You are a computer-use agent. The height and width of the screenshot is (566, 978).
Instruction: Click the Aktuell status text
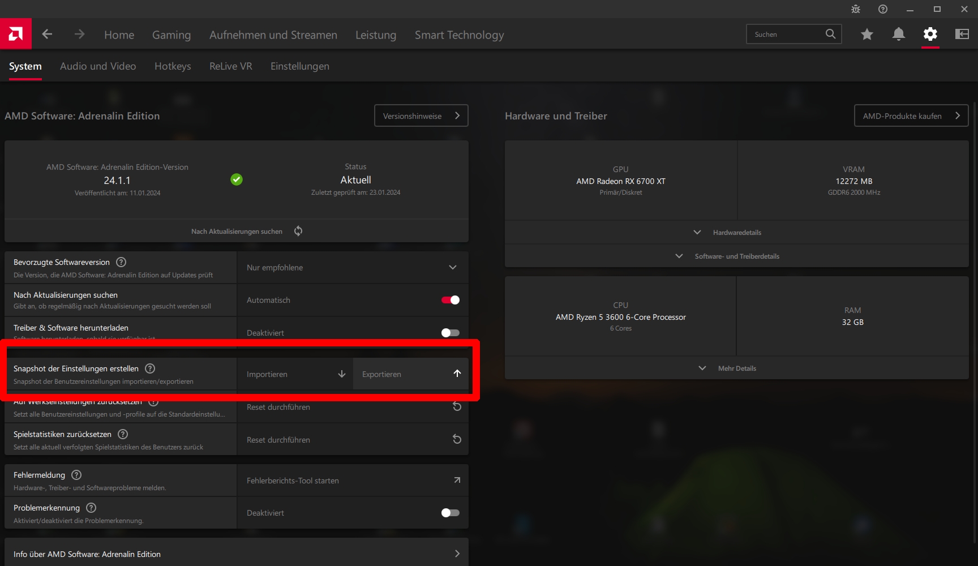tap(355, 180)
